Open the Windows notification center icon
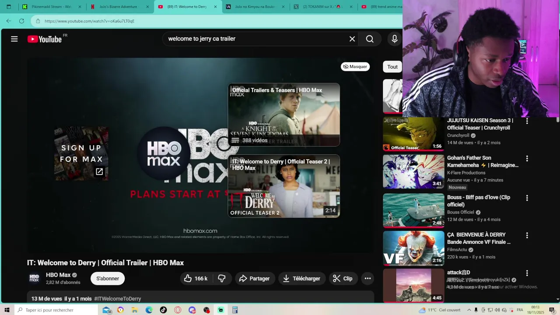 tap(552, 310)
